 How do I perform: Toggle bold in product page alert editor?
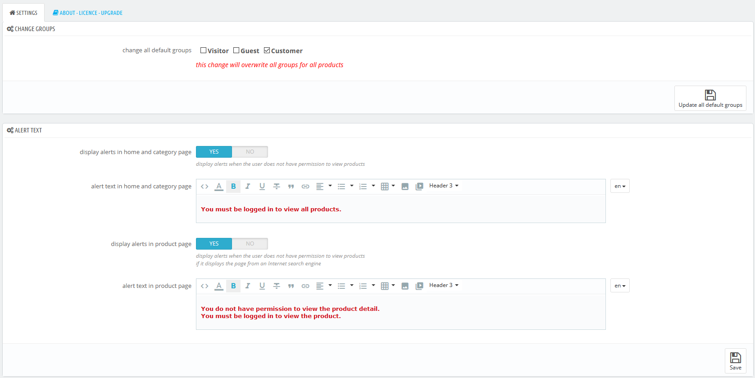(x=233, y=286)
